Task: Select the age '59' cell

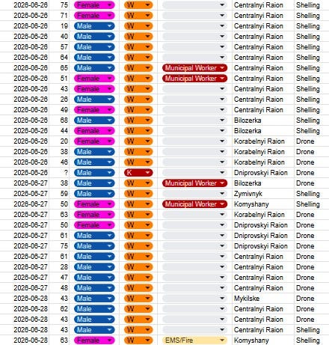Action: click(x=59, y=194)
